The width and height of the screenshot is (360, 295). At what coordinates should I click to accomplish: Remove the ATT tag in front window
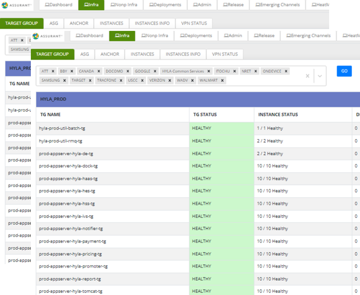53,71
